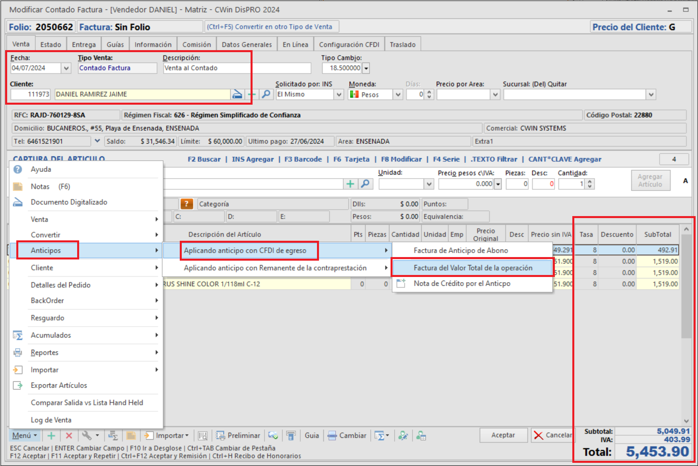
Task: Open the BackOrder submenu
Action: point(86,300)
